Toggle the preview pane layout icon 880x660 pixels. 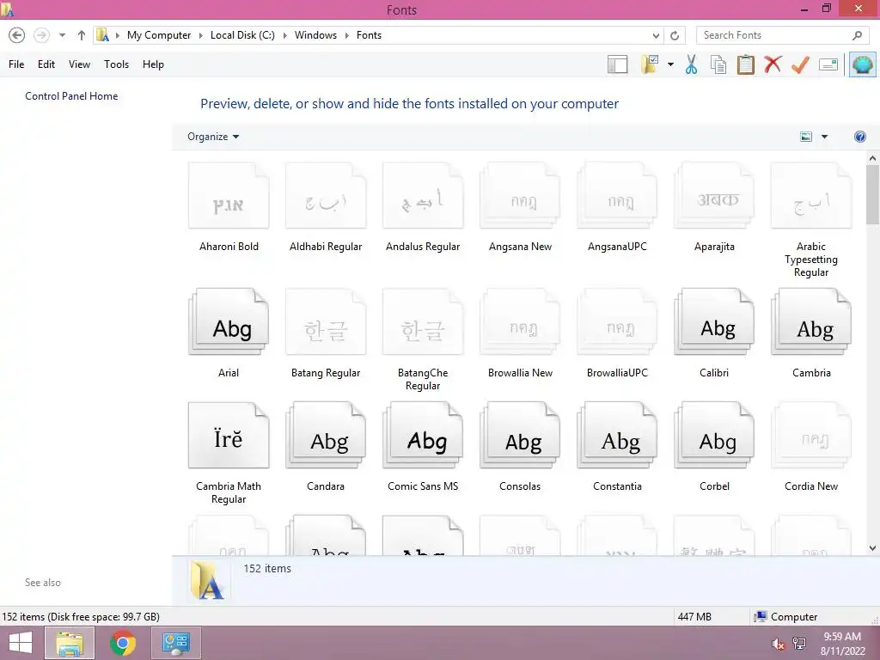pyautogui.click(x=617, y=64)
